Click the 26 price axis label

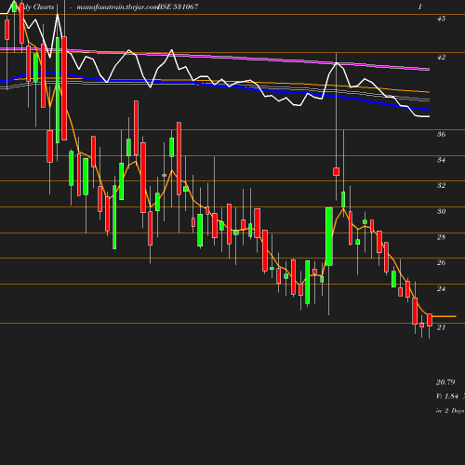click(441, 262)
